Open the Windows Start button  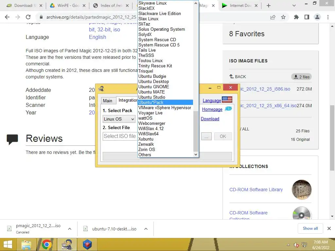8,244
